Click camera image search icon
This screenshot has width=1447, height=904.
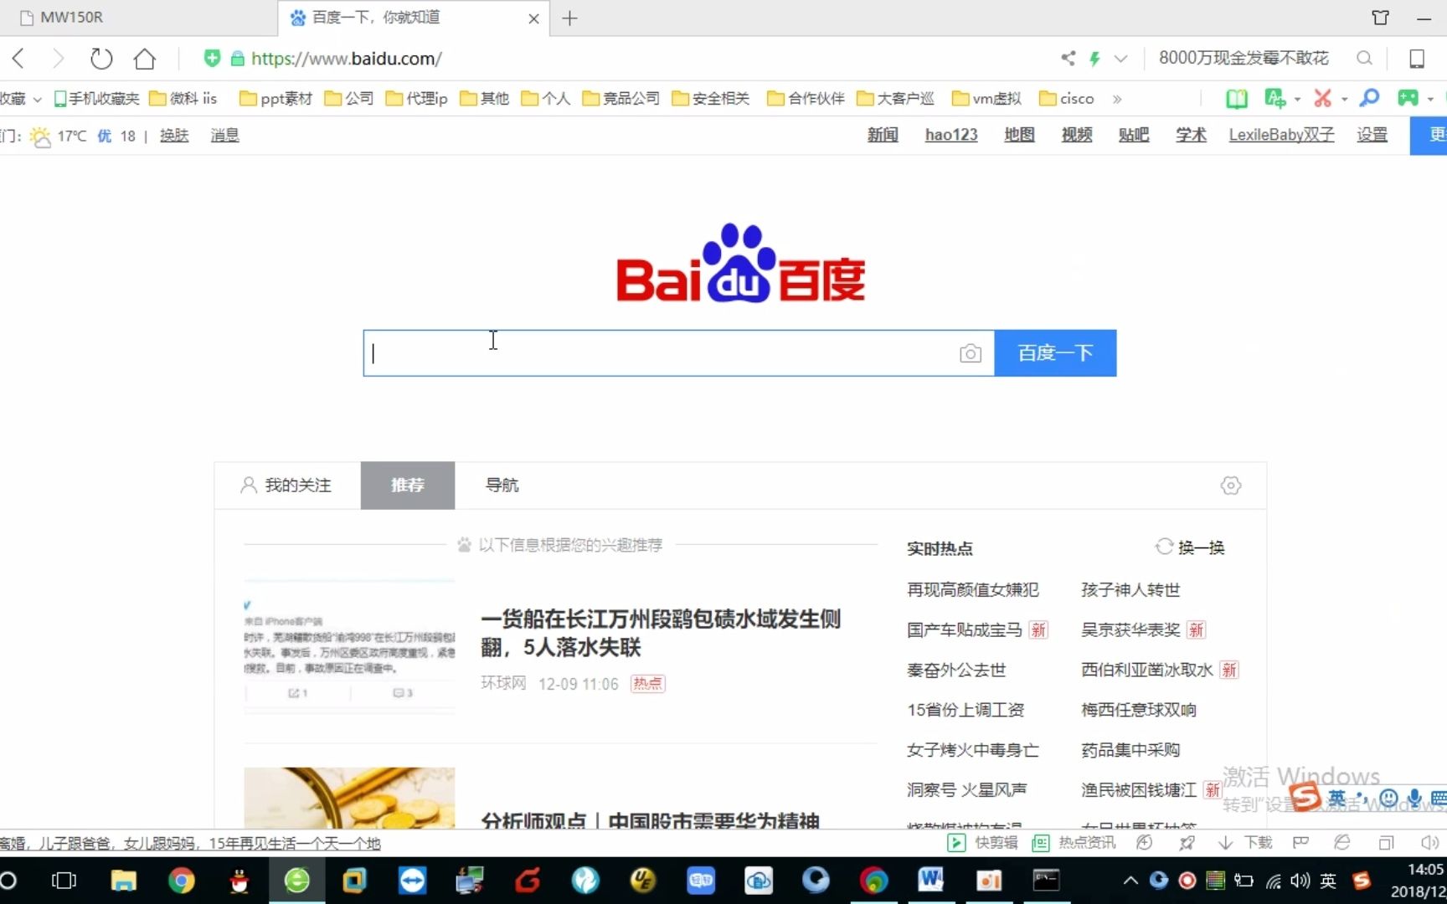coord(970,353)
